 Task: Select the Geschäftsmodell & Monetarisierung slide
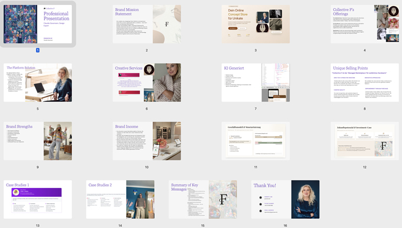(255, 141)
